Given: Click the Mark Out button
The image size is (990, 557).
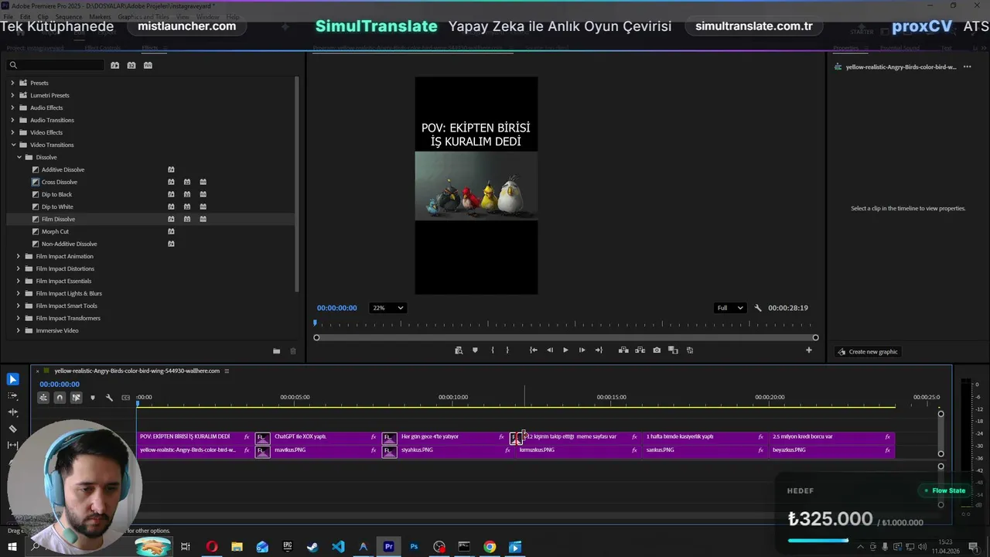Looking at the screenshot, I should pyautogui.click(x=507, y=350).
